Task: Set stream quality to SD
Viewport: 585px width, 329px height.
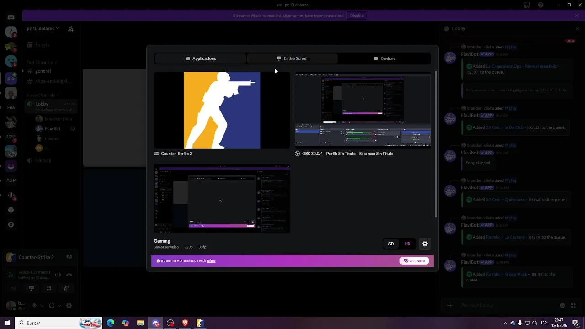Action: (x=391, y=244)
